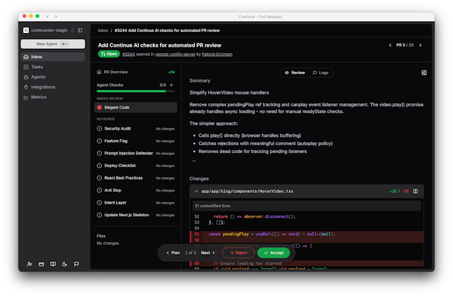Go to next PR using right arrow
Screen dimensions: 453x296
(x=420, y=45)
